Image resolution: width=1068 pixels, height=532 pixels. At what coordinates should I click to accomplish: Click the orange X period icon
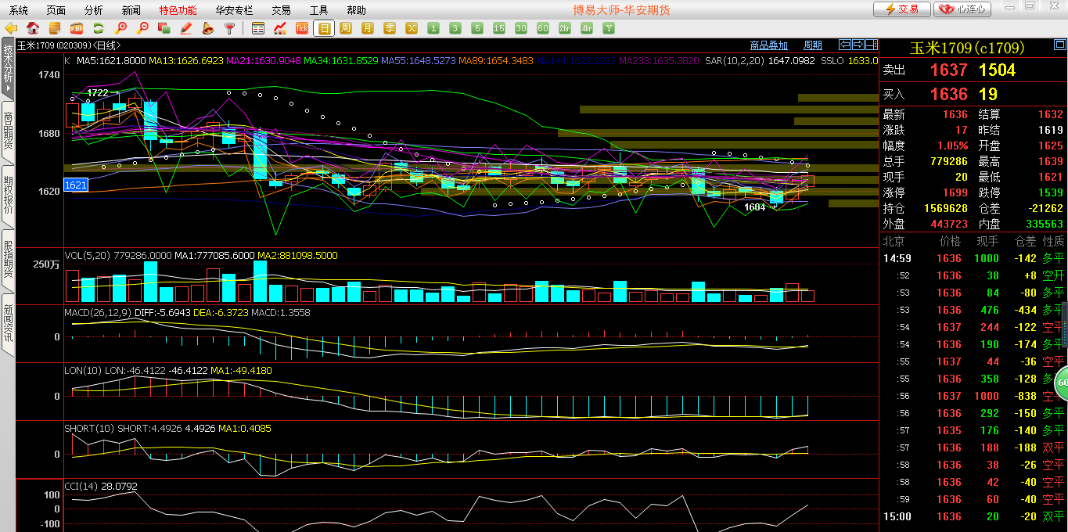pyautogui.click(x=412, y=28)
